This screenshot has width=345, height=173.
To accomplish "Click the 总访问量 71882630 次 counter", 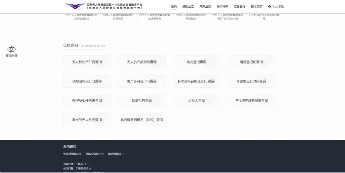I will [x=77, y=169].
